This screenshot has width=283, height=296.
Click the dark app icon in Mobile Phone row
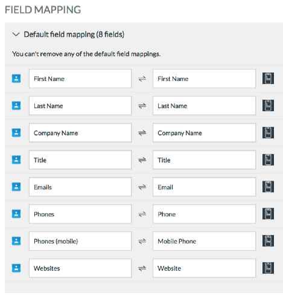pos(268,241)
